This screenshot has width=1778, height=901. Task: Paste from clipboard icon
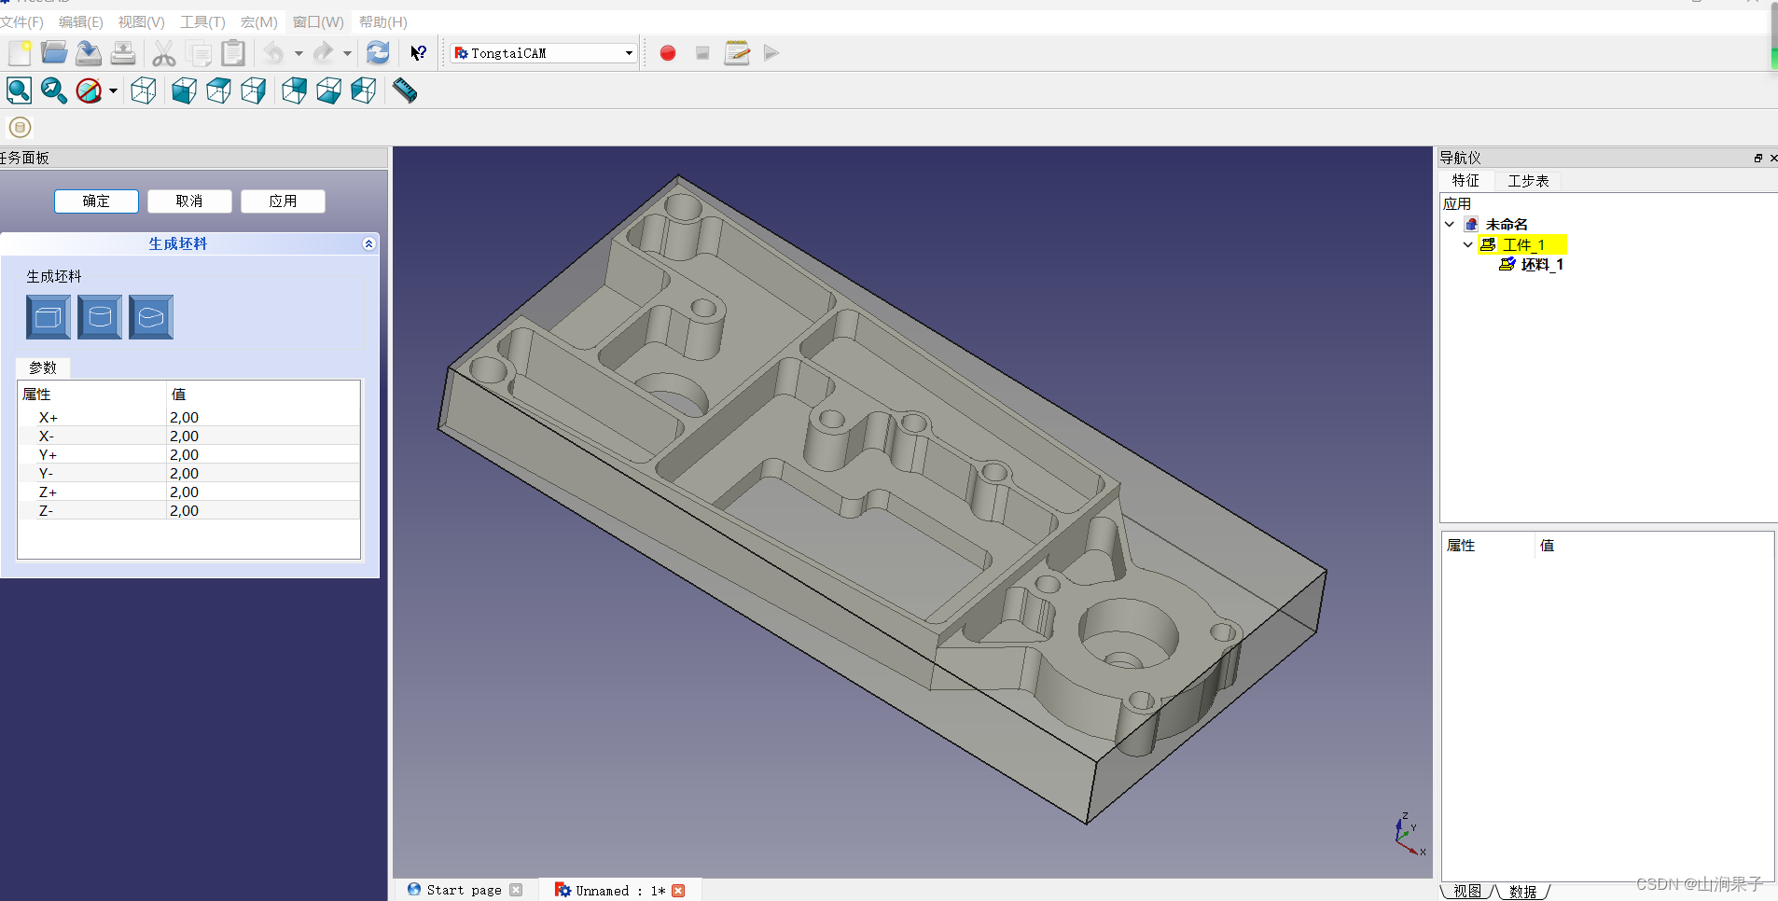click(x=233, y=53)
